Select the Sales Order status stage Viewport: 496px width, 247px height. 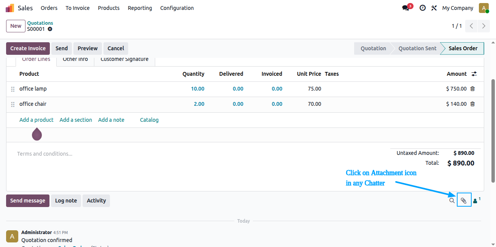coord(463,48)
